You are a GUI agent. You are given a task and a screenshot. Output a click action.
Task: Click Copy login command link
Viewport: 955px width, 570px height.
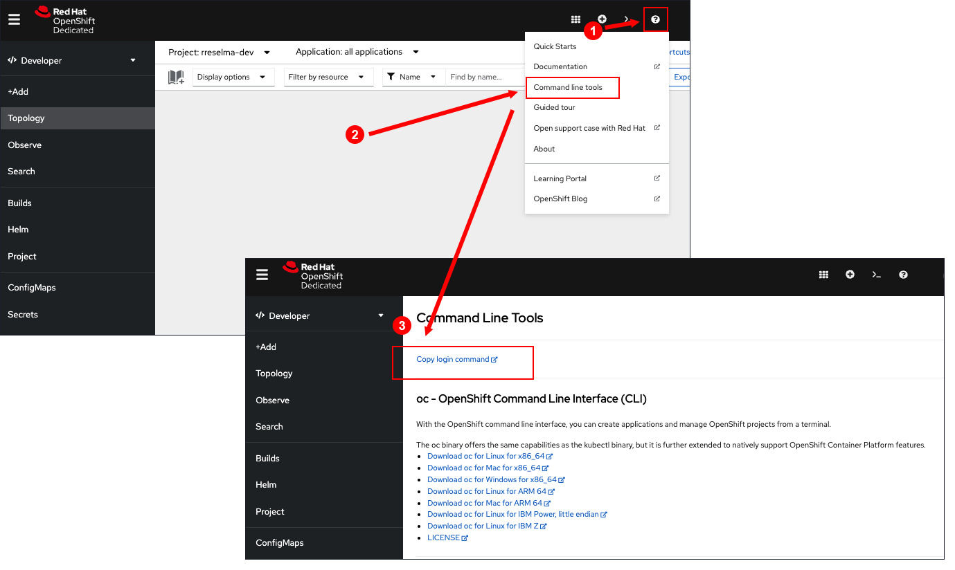457,359
